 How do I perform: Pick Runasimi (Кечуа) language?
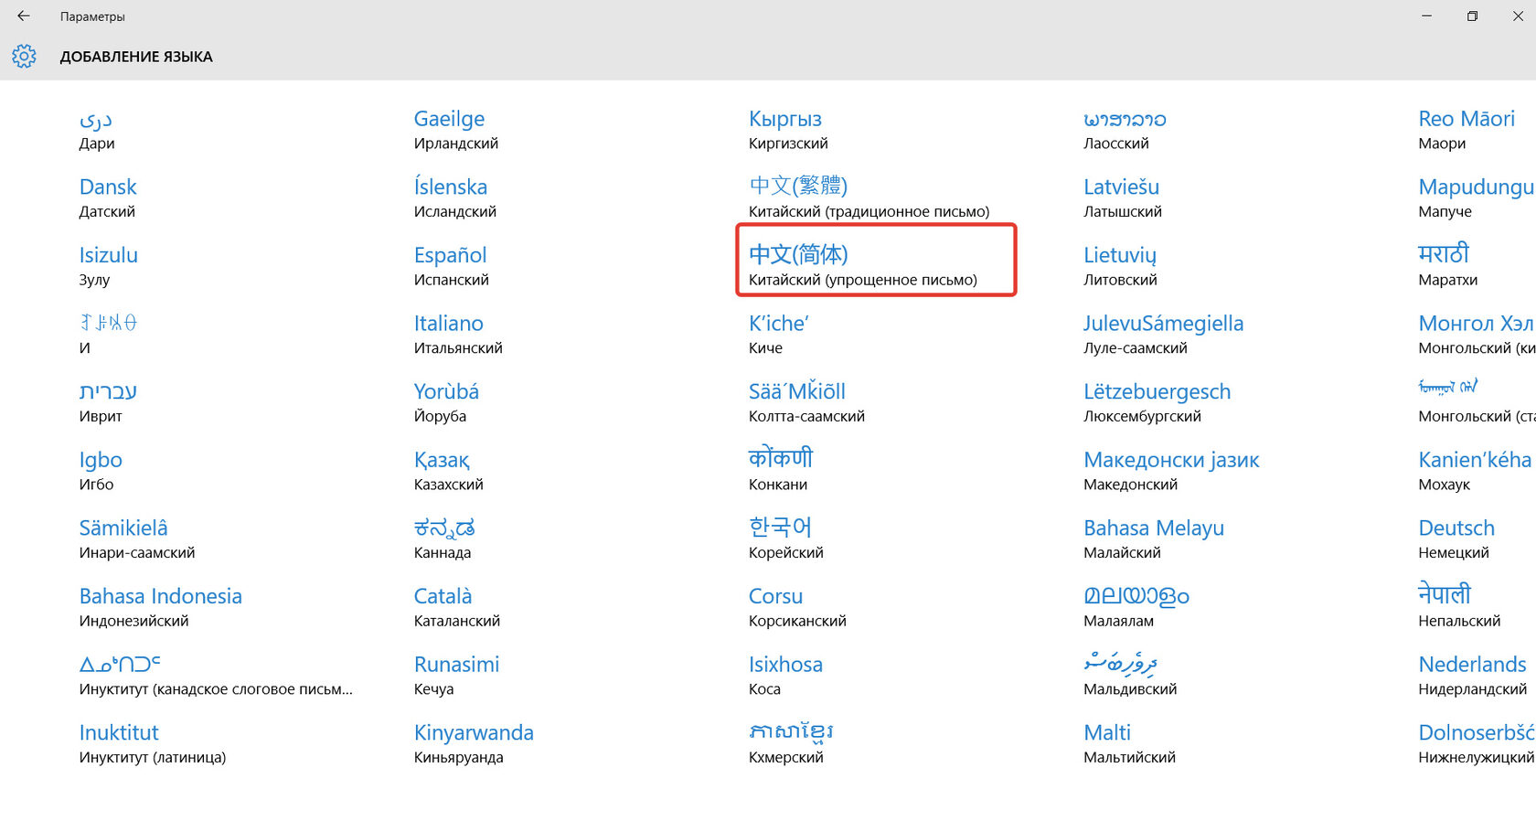click(x=457, y=676)
